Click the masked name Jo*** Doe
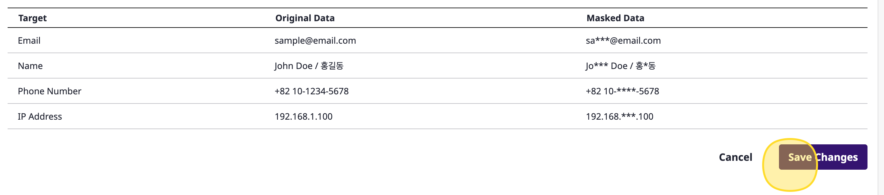The image size is (884, 195). pyautogui.click(x=606, y=66)
